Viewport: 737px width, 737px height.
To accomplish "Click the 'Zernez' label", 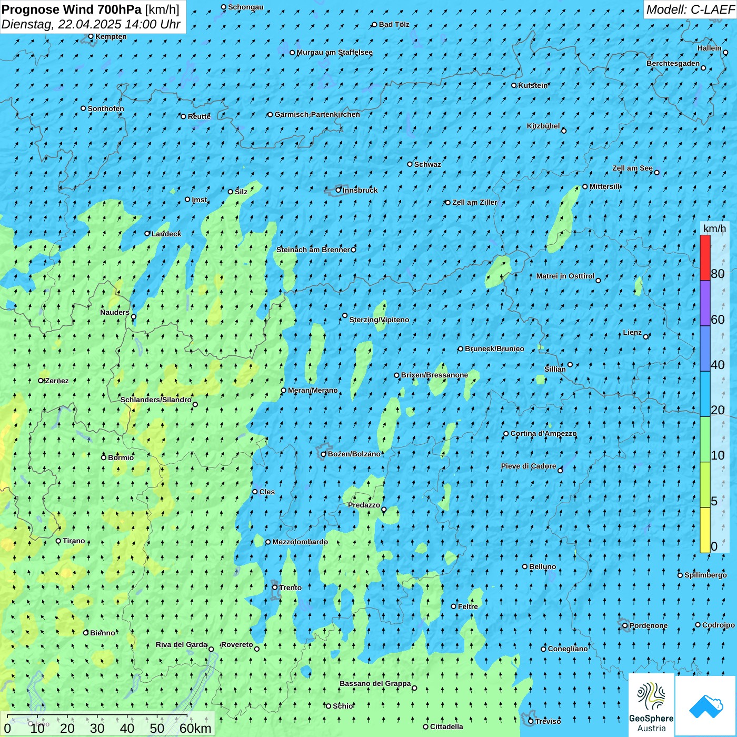I will [57, 381].
